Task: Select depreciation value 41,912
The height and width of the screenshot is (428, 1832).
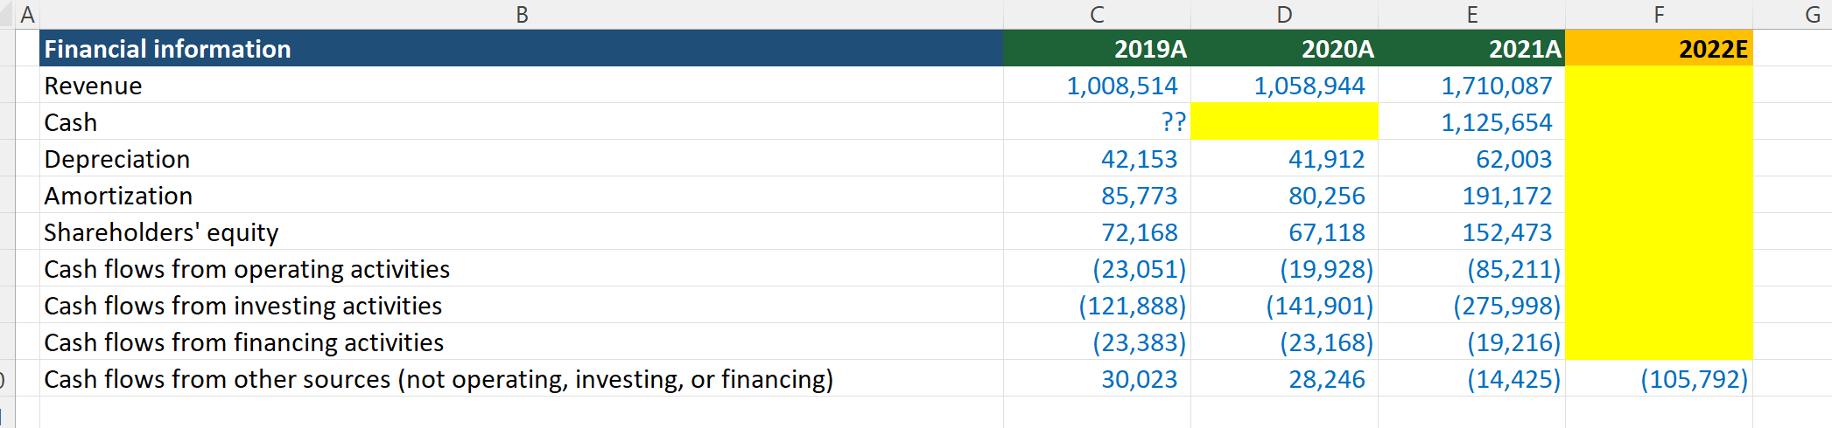Action: click(1284, 159)
